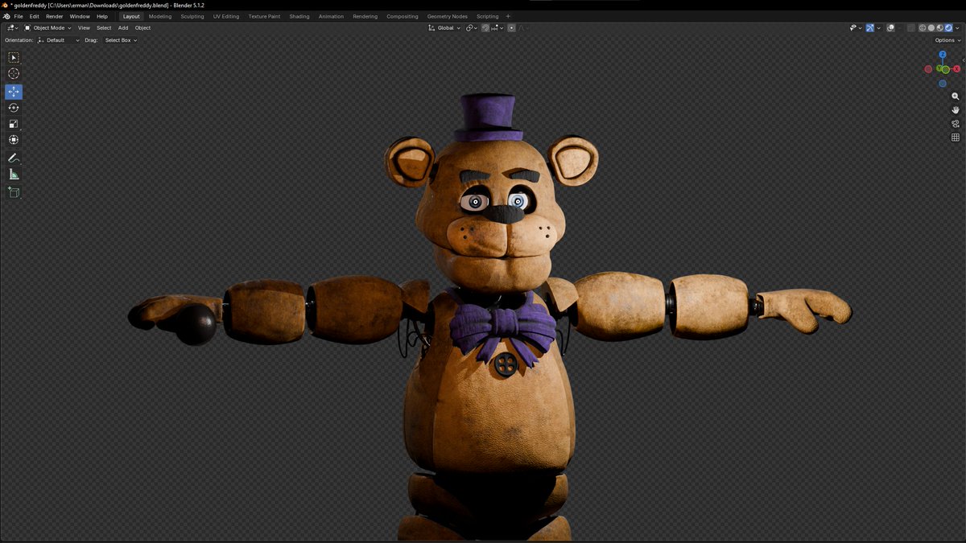Click the blue Z axis on gizmo
This screenshot has height=543, width=966.
943,55
